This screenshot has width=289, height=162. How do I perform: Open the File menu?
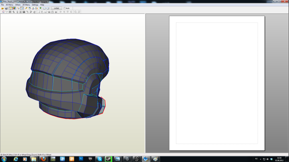[2, 5]
